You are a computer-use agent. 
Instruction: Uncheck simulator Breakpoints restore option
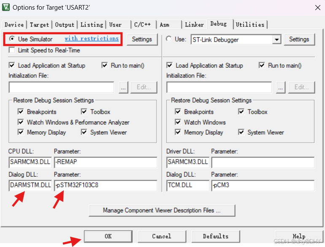pos(21,112)
